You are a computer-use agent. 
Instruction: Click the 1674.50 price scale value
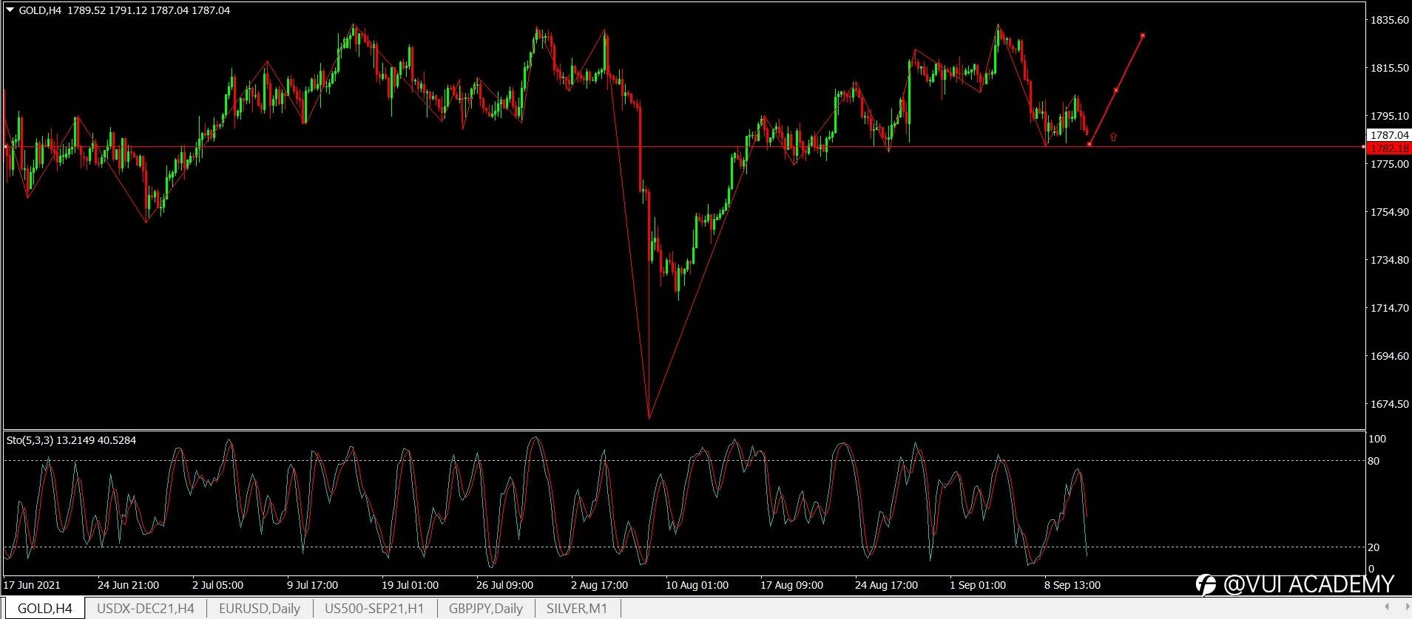point(1390,404)
